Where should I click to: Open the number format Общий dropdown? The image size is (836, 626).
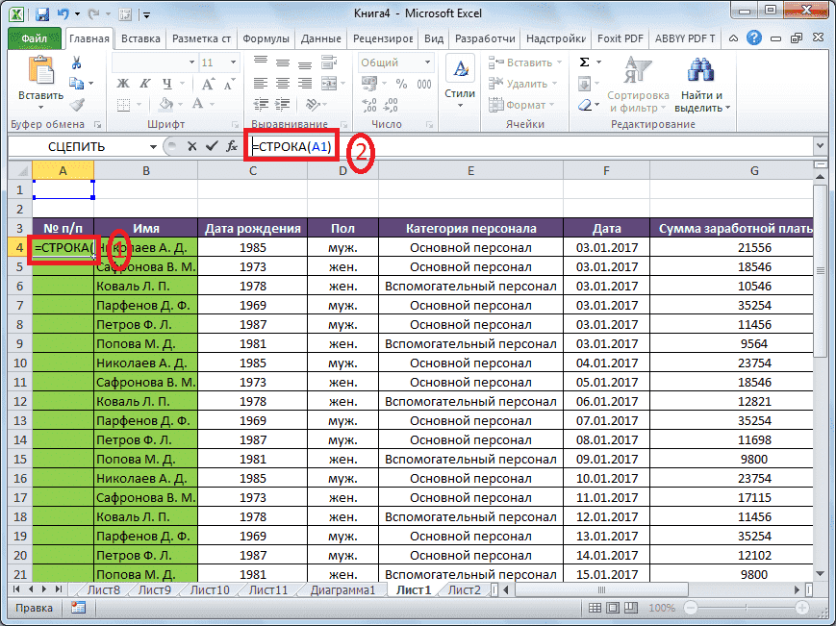pos(426,62)
